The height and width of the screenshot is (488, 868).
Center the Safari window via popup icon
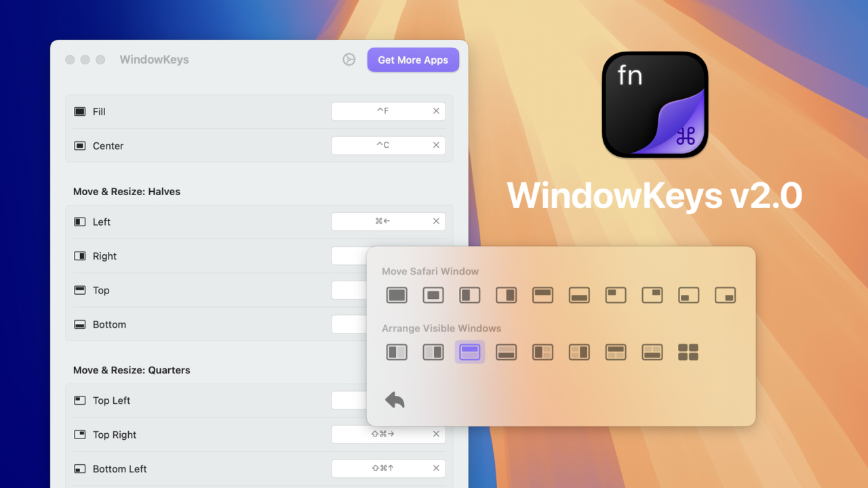pyautogui.click(x=433, y=295)
